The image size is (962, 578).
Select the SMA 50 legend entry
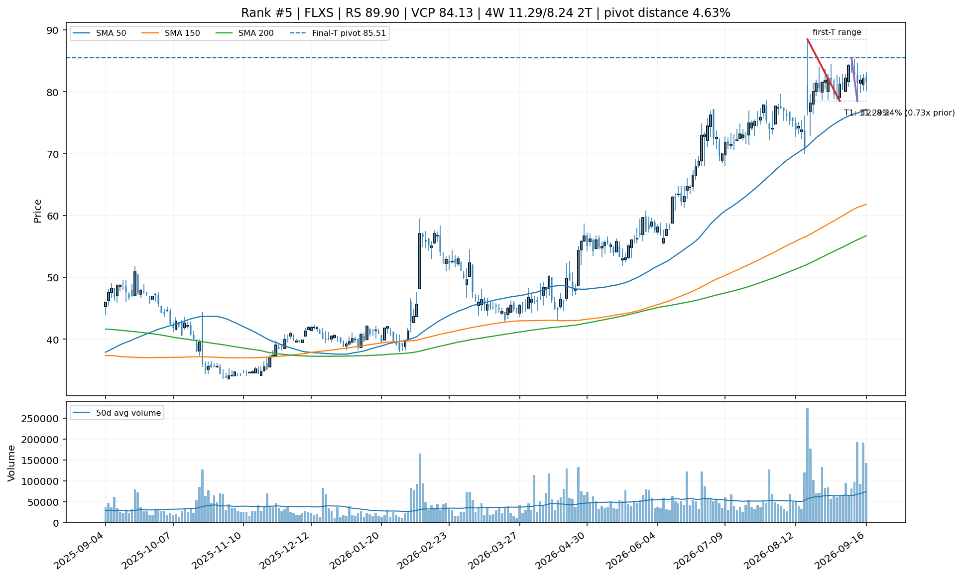(99, 33)
